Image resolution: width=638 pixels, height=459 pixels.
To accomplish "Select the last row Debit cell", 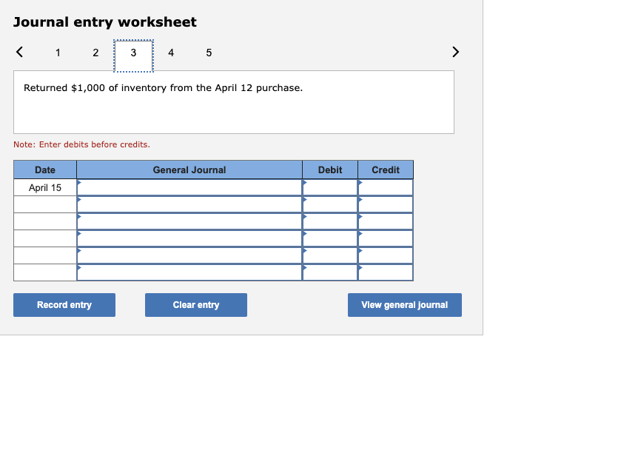I will click(330, 272).
